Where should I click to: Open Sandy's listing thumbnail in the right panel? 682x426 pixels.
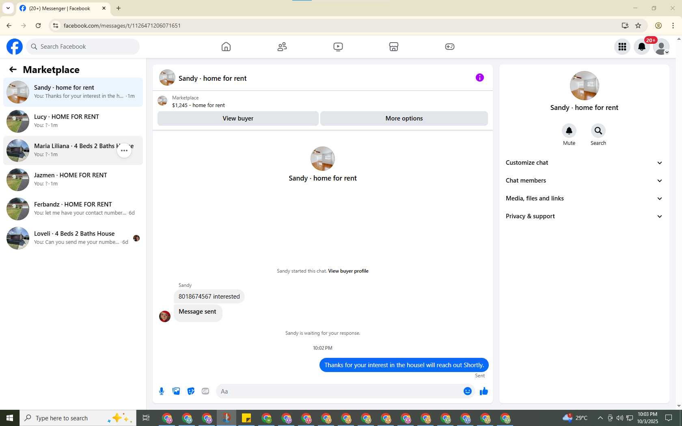[x=584, y=86]
